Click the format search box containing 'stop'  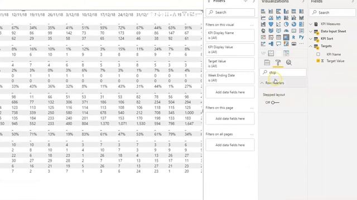283,72
